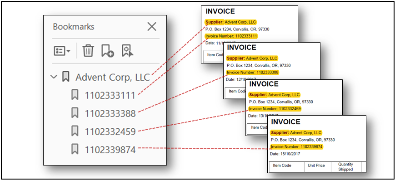395x180 pixels.
Task: Delete the selected bookmark with trash icon
Action: click(88, 50)
